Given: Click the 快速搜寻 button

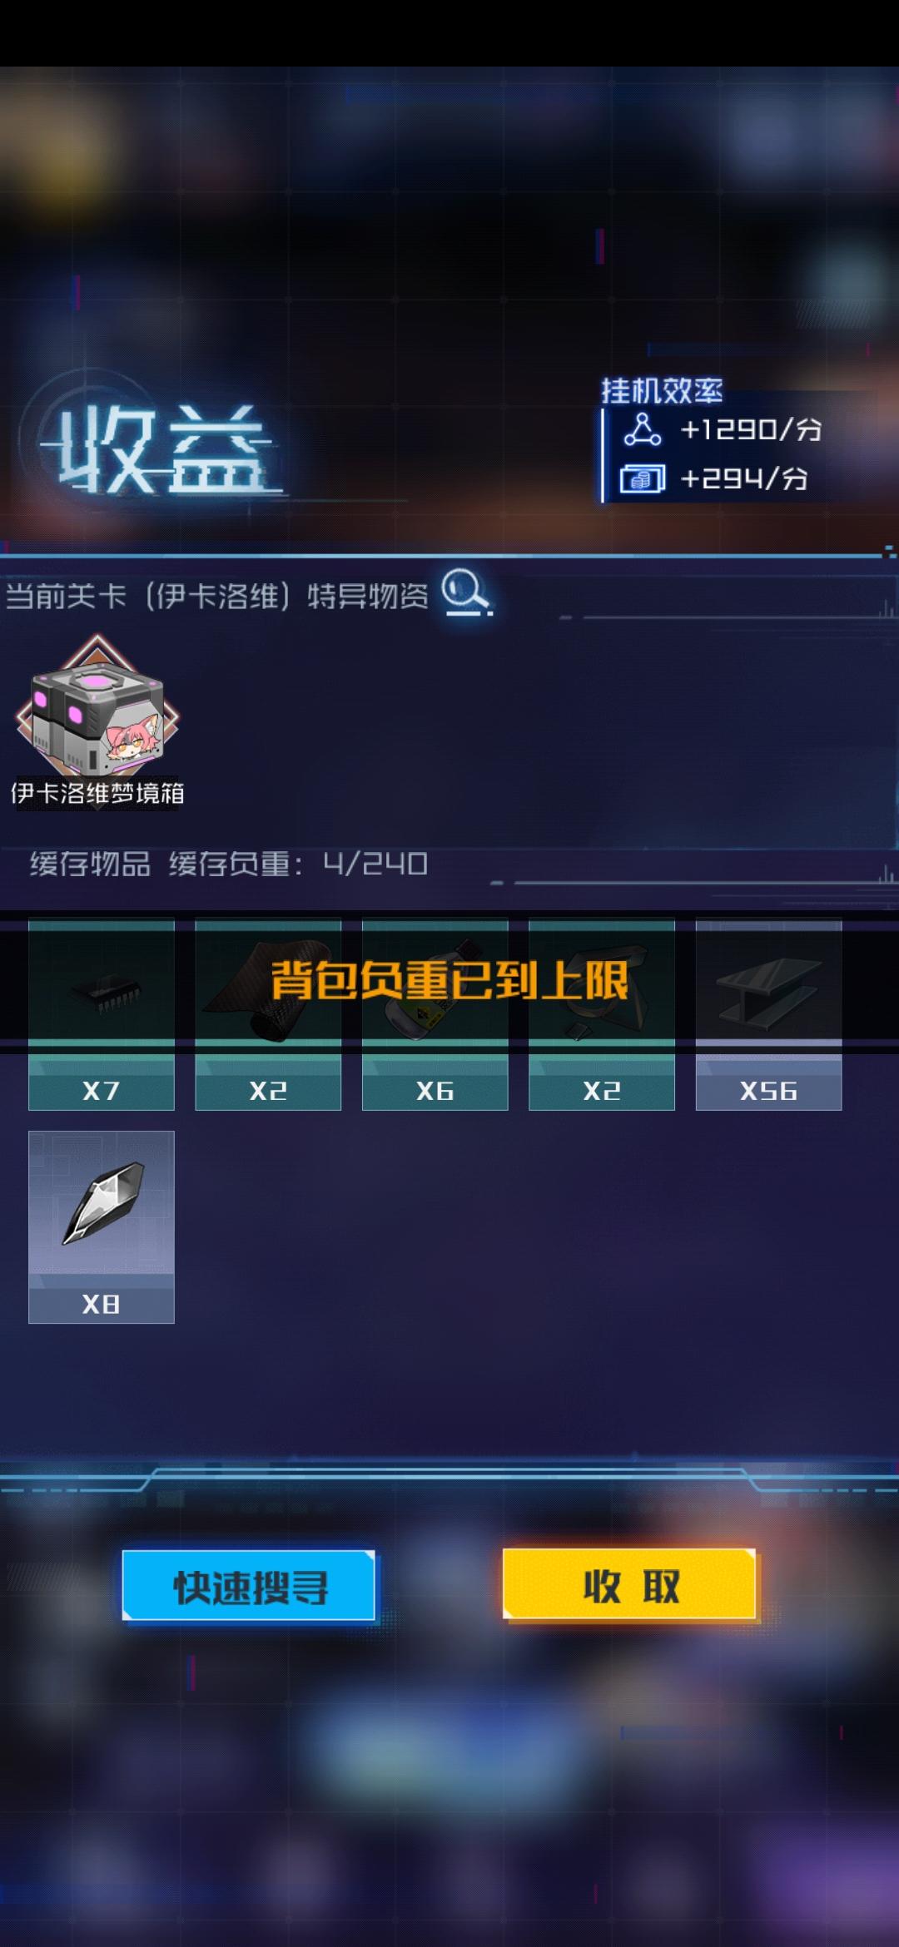Looking at the screenshot, I should pos(249,1586).
